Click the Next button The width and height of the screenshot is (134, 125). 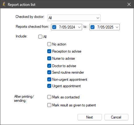[x=90, y=117]
